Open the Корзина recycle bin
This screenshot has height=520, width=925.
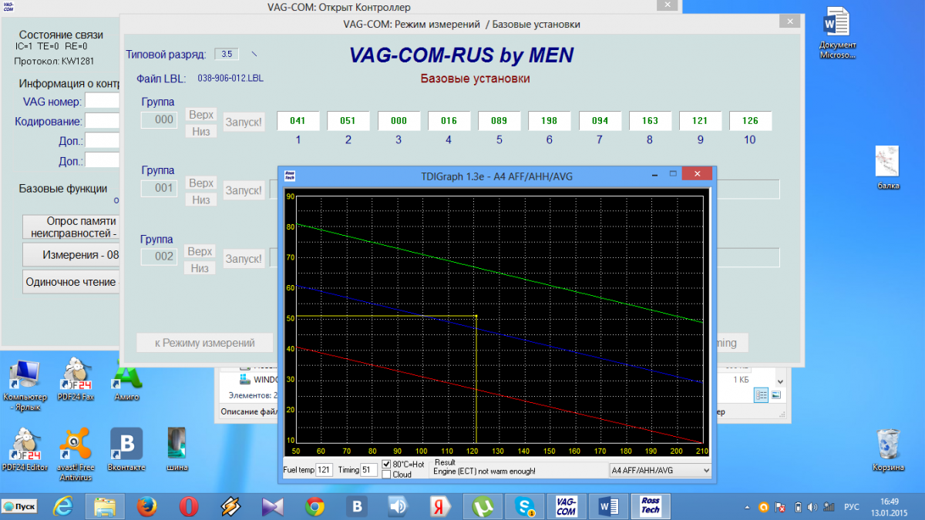(888, 450)
